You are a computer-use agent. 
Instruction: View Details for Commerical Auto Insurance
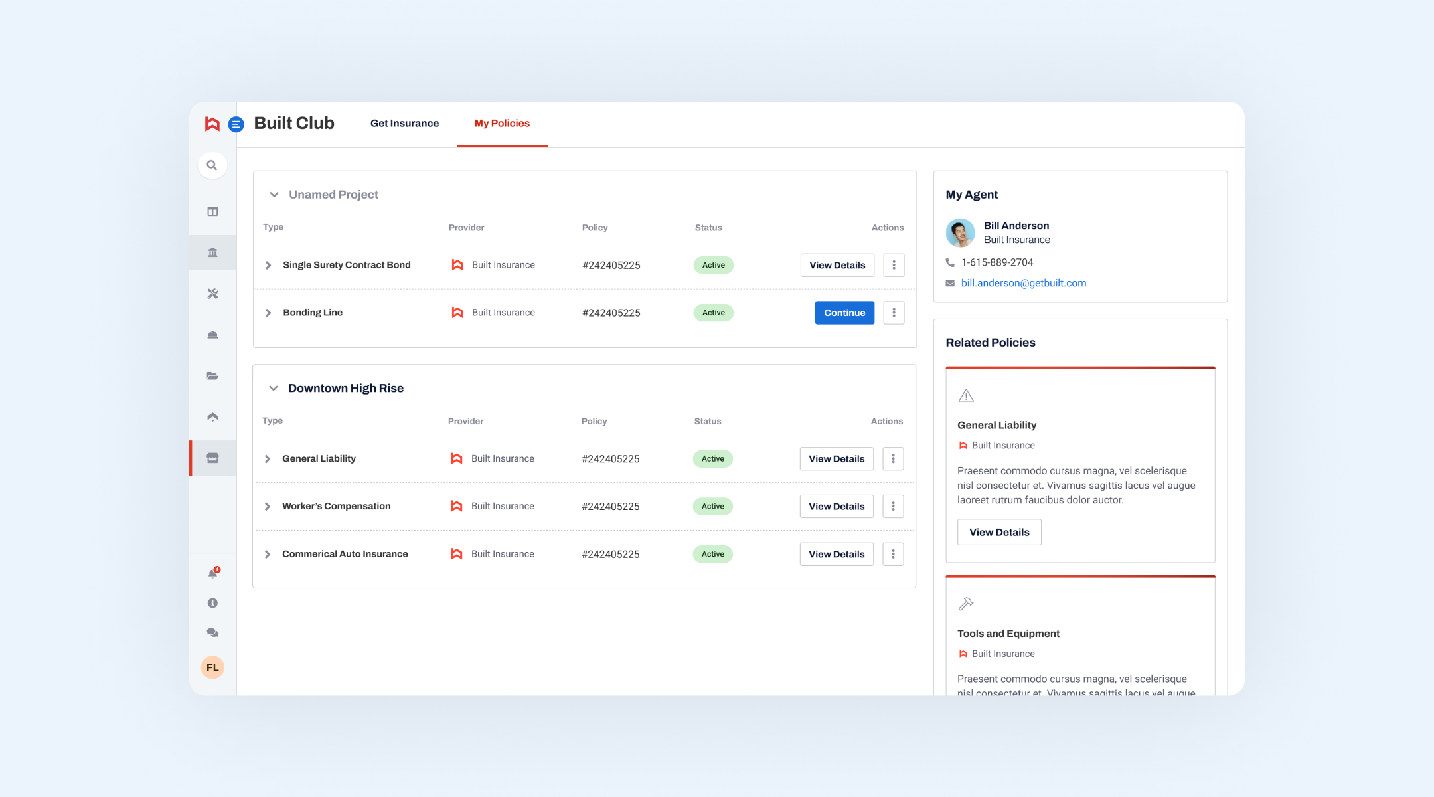pos(836,555)
